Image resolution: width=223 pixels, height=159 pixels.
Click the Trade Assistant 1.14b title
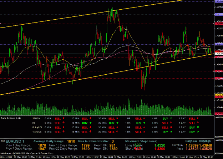point(11,118)
